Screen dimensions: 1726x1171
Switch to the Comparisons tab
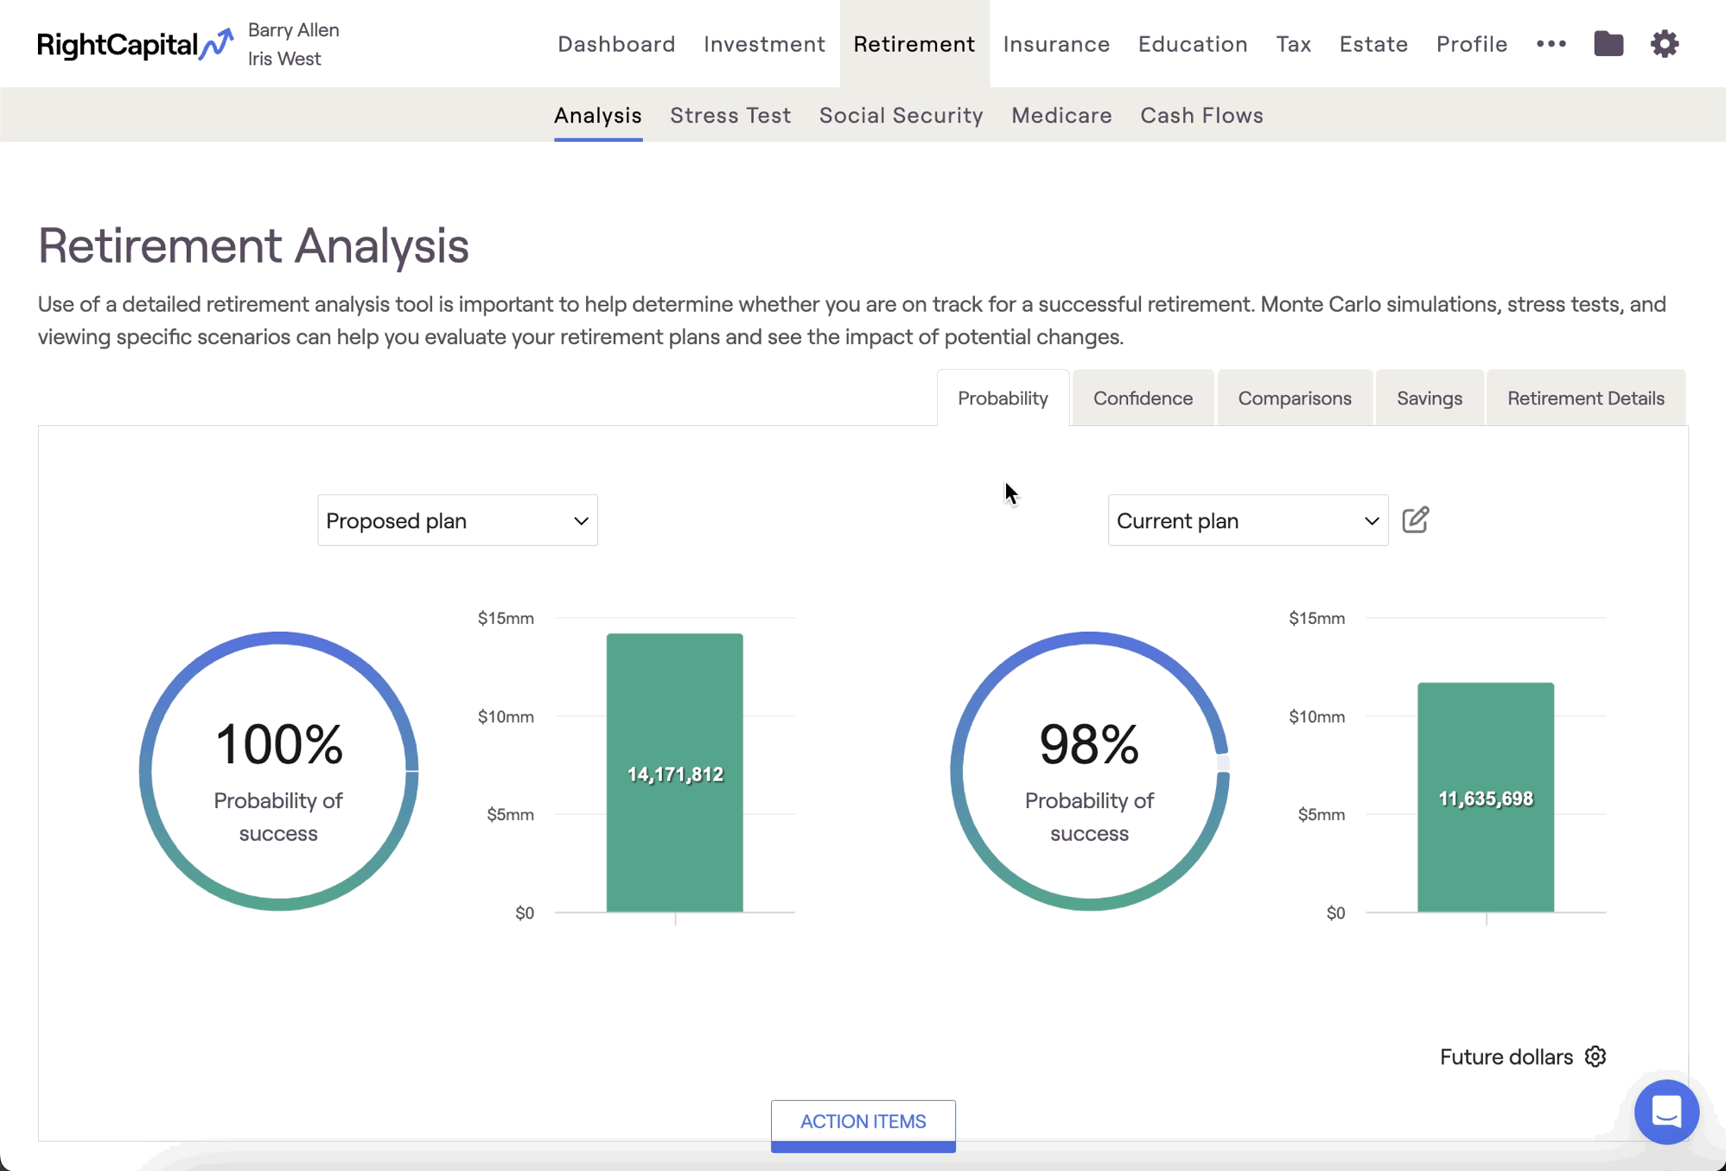(x=1294, y=398)
